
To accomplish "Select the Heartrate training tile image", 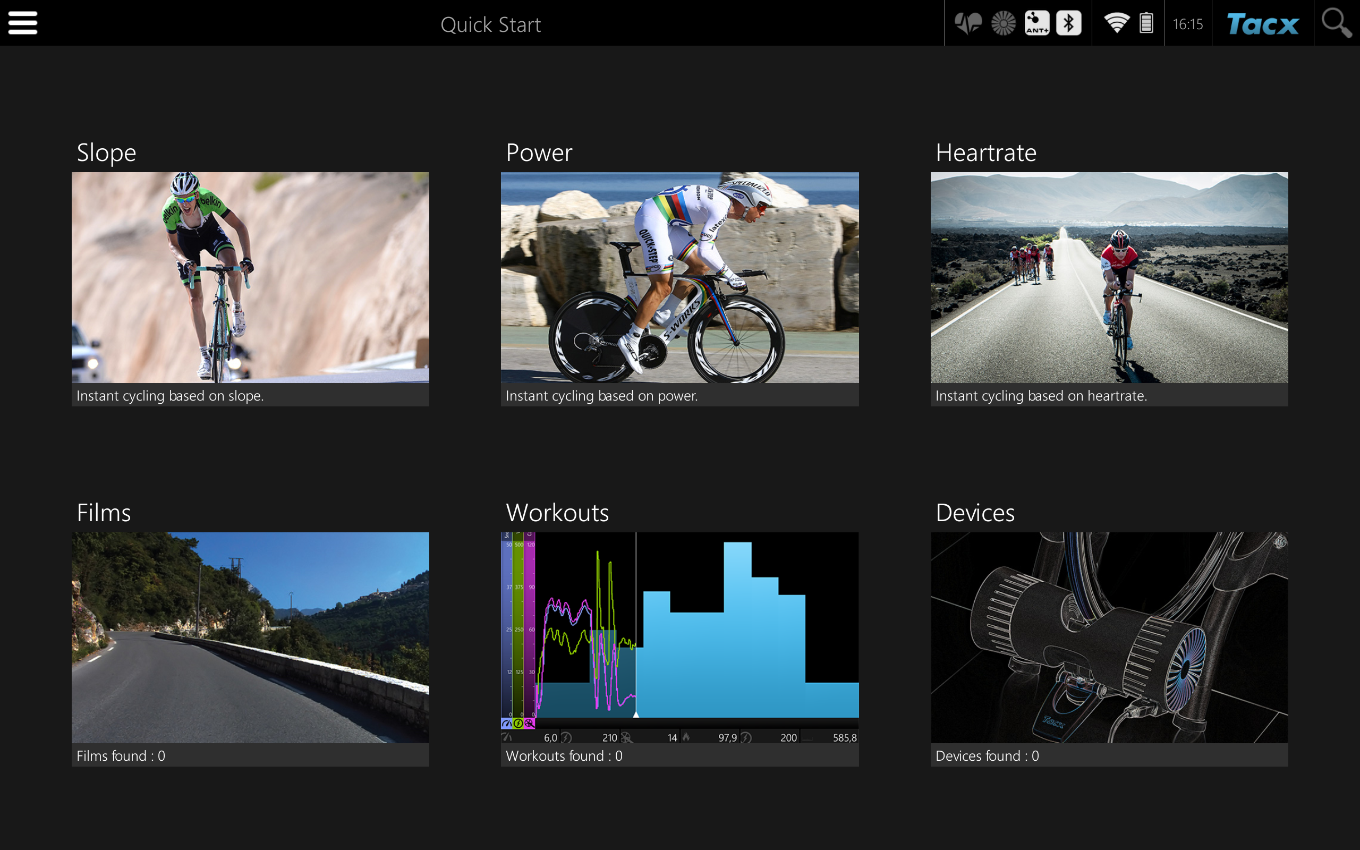I will 1109,277.
